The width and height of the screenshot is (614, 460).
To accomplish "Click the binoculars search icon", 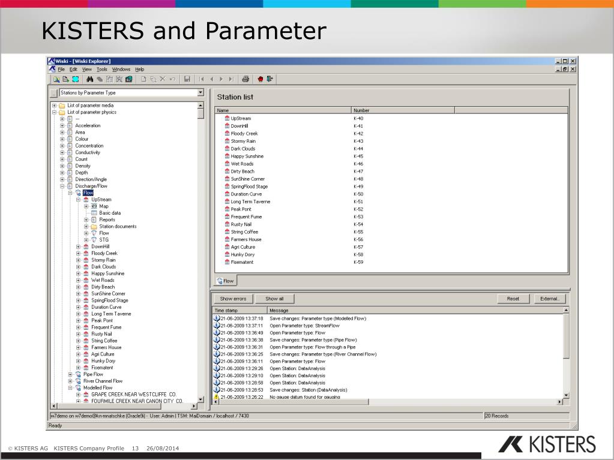I will pos(89,79).
